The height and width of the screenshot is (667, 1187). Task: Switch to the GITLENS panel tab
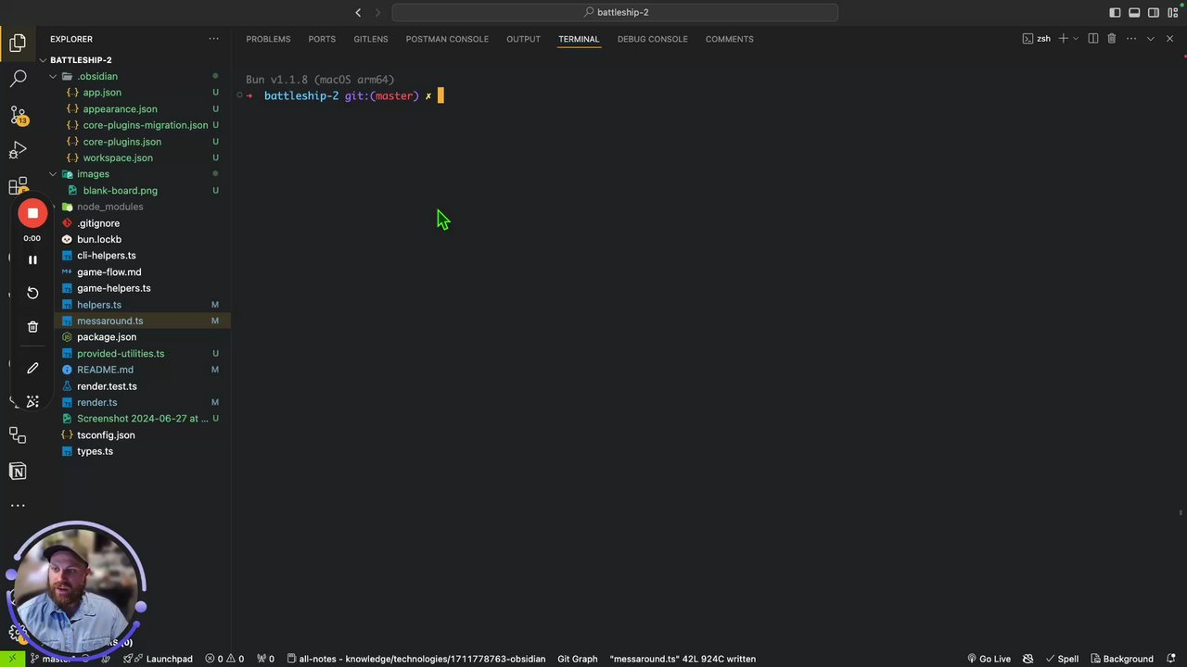pos(370,39)
